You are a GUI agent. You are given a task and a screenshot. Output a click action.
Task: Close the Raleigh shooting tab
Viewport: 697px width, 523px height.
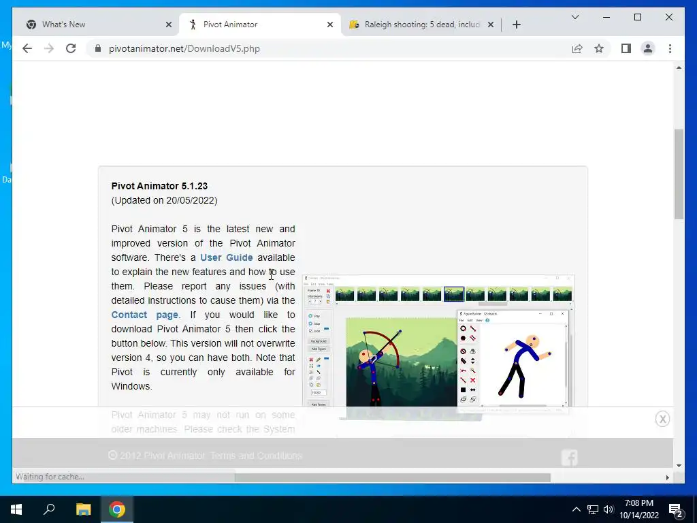(x=490, y=25)
